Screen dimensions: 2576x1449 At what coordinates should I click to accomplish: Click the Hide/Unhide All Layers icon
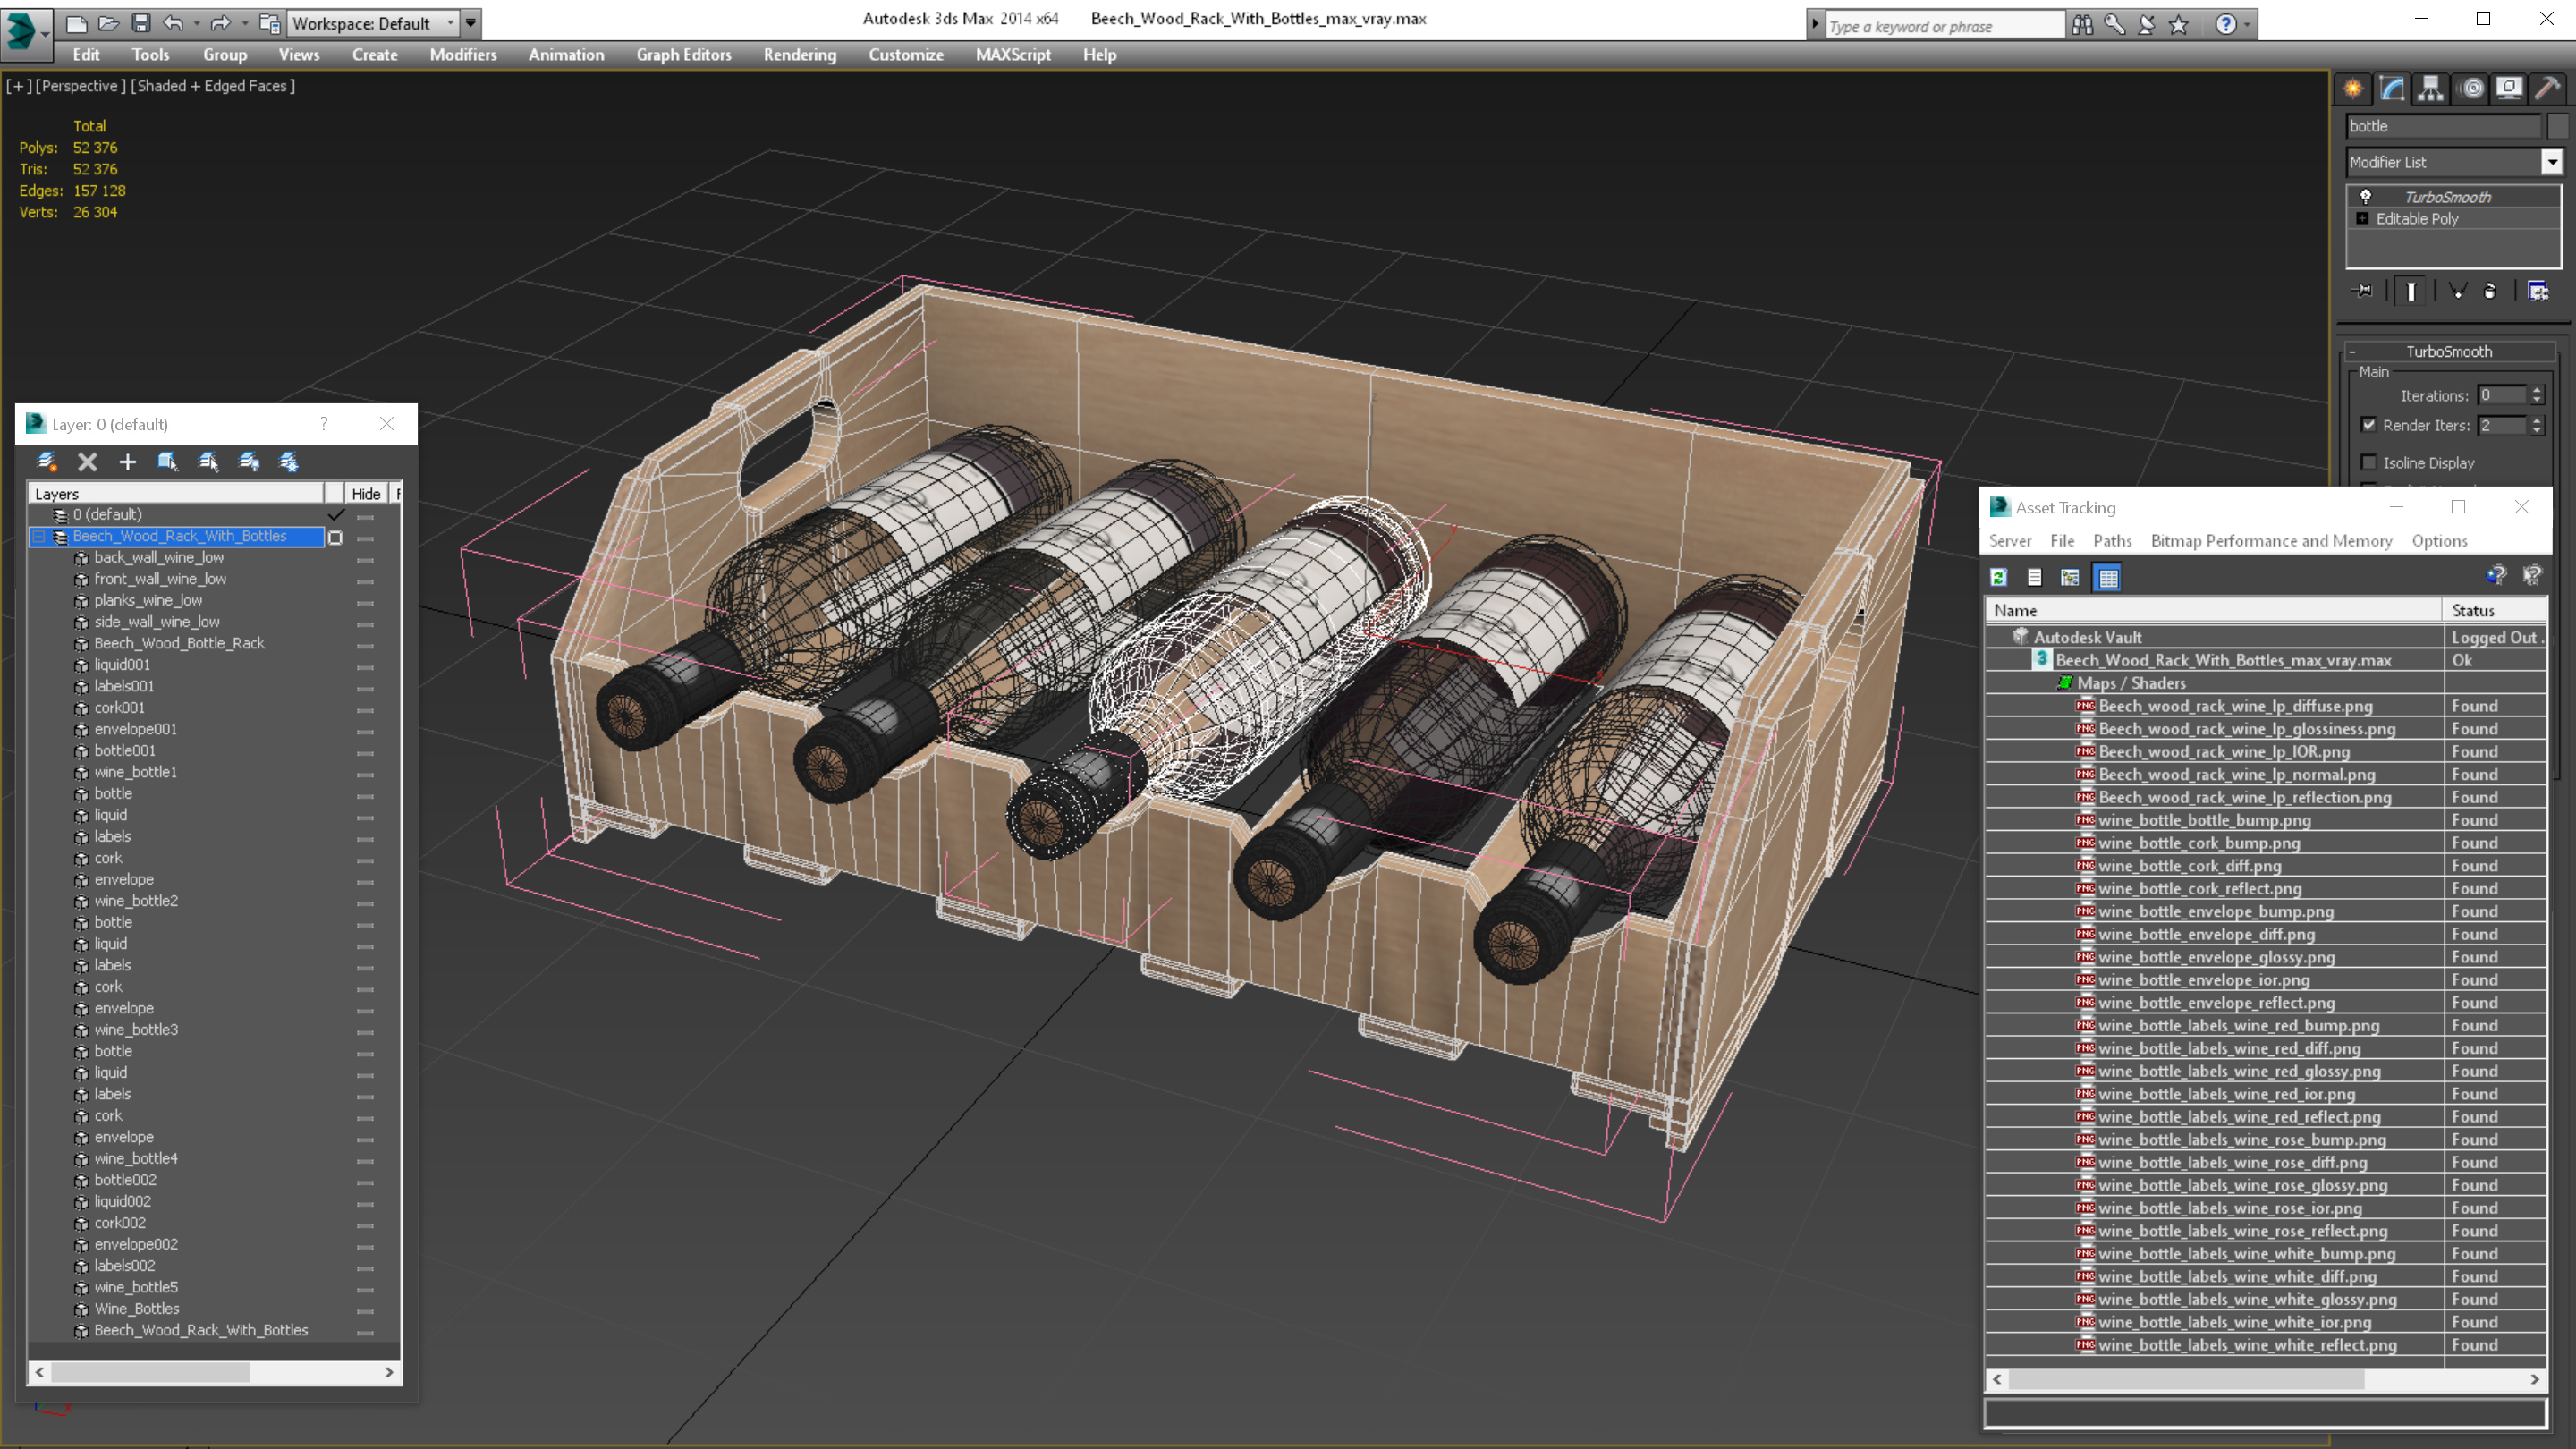249,462
